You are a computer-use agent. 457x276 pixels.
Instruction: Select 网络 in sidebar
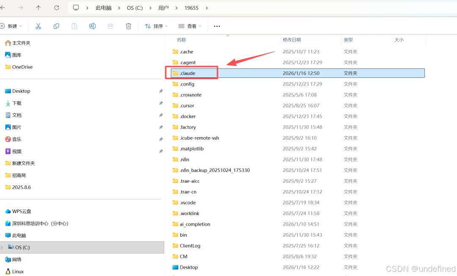pyautogui.click(x=14, y=259)
